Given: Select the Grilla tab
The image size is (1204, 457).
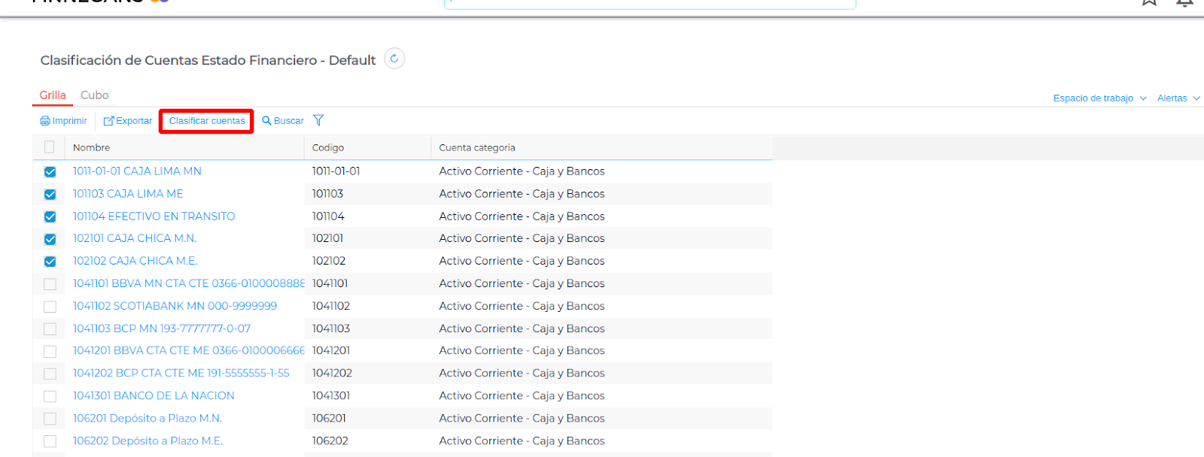Looking at the screenshot, I should tap(53, 95).
